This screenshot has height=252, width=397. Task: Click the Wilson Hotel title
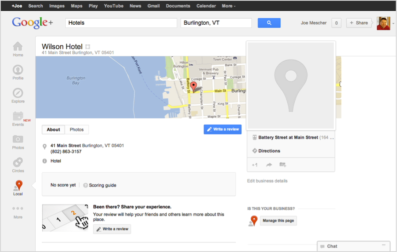point(62,46)
